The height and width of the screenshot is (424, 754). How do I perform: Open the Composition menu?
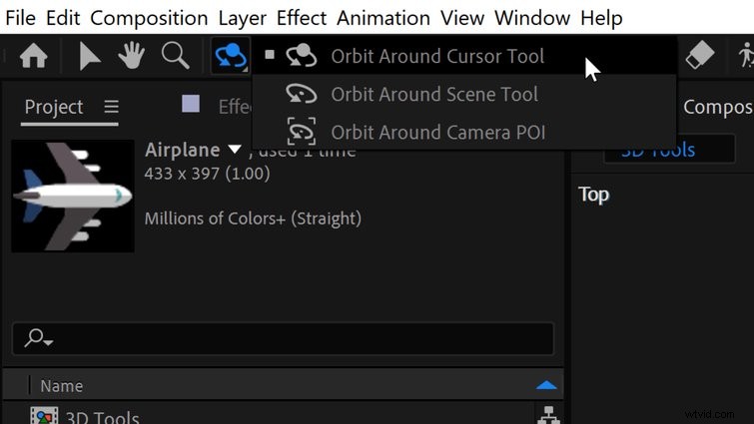pyautogui.click(x=149, y=18)
